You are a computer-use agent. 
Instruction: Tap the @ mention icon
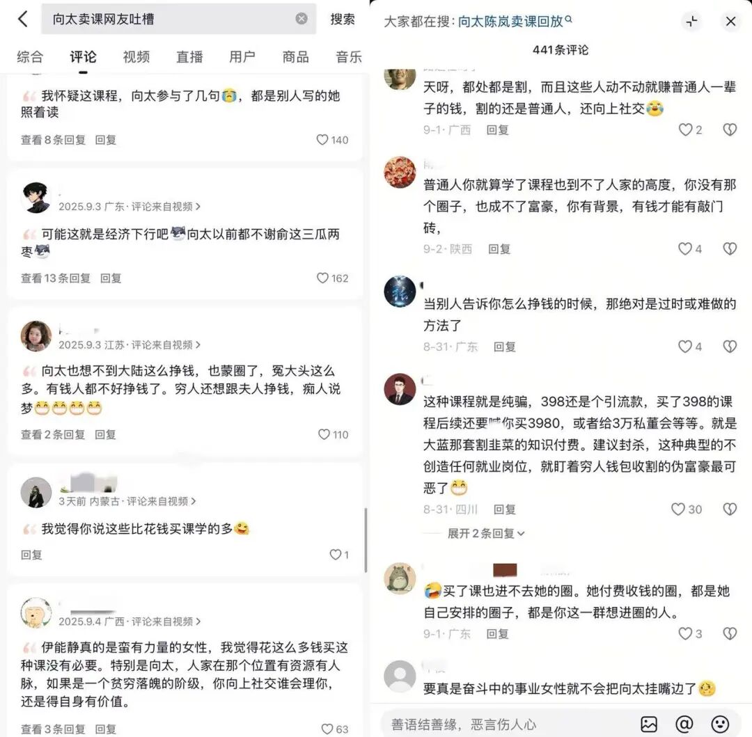(x=684, y=724)
